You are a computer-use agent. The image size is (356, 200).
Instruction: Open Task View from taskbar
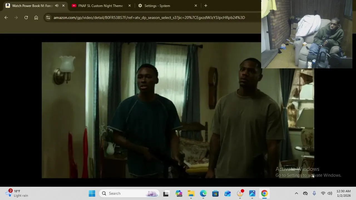point(166,193)
